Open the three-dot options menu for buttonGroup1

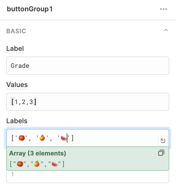(x=164, y=9)
